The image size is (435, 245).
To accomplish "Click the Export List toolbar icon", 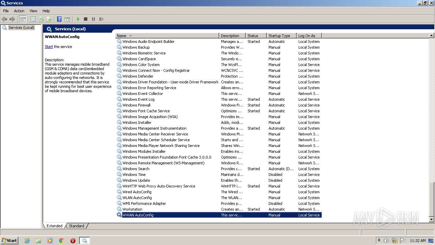I will tap(49, 19).
